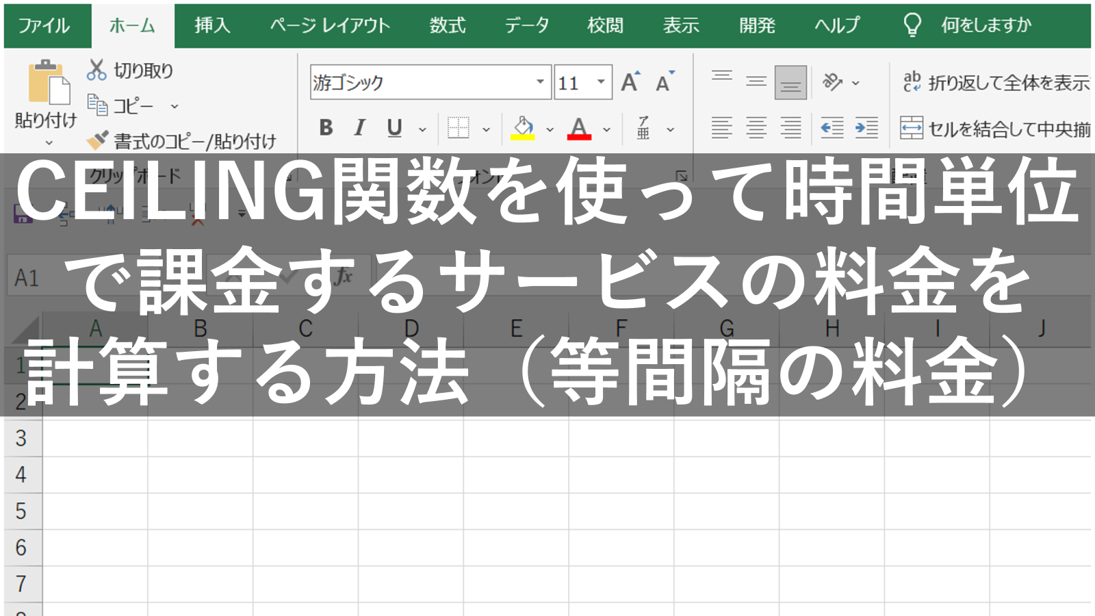The width and height of the screenshot is (1095, 616).
Task: Apply red font color A
Action: point(579,127)
